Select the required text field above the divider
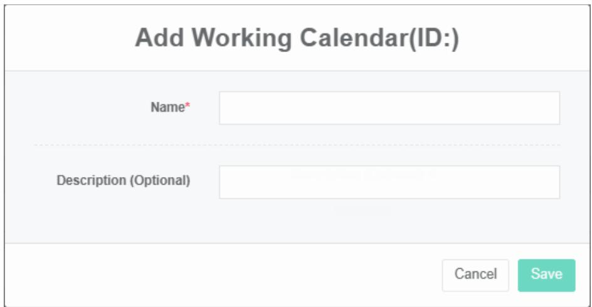 389,108
